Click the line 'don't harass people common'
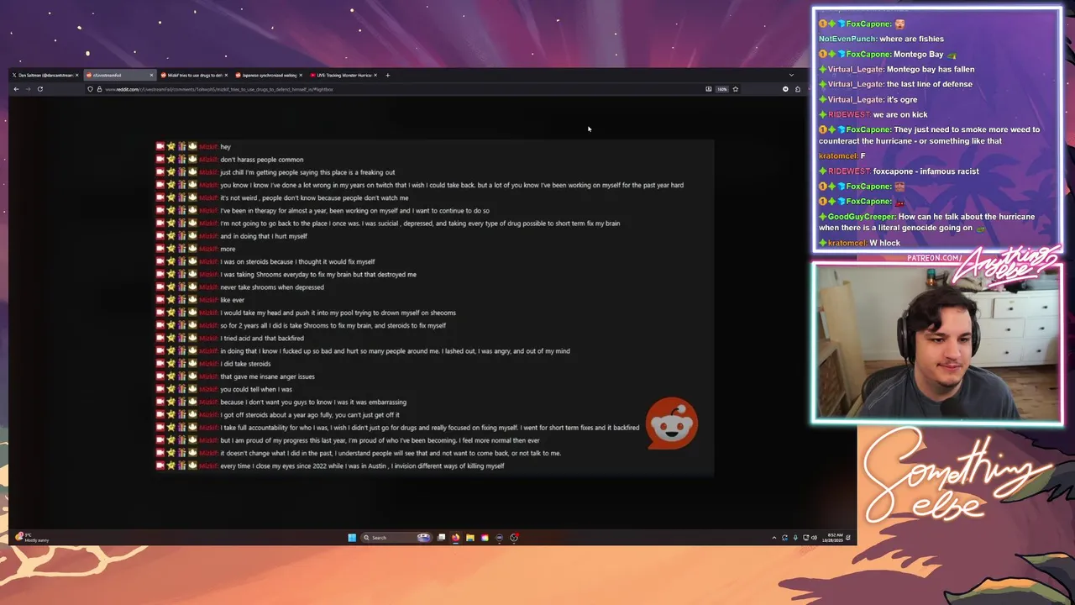 point(261,160)
